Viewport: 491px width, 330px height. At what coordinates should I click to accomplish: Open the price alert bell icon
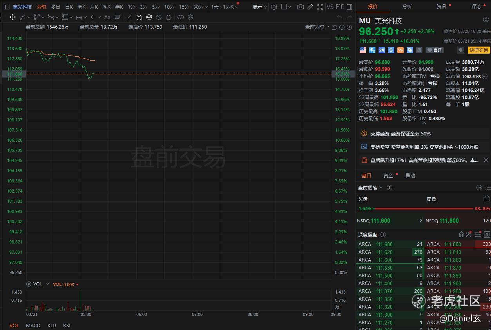coord(461,50)
